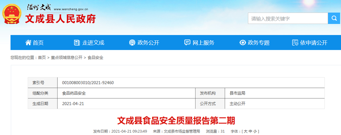This screenshot has height=135, width=341.
Task: Open the 走进文成 navigation item
Action: click(x=89, y=43)
